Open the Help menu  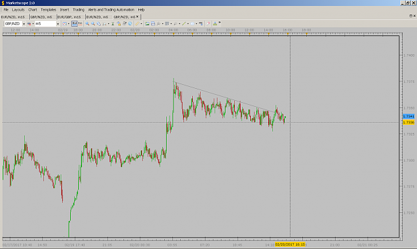click(141, 9)
